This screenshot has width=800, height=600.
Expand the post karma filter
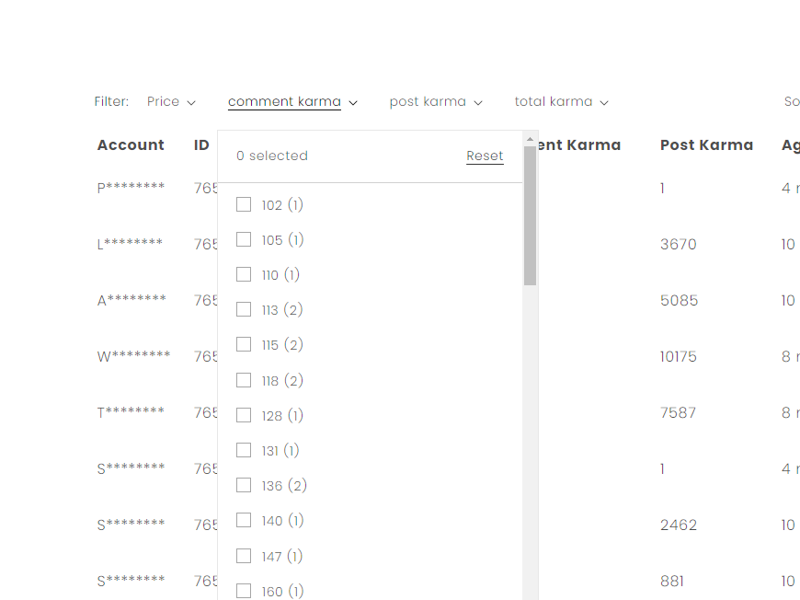point(435,102)
